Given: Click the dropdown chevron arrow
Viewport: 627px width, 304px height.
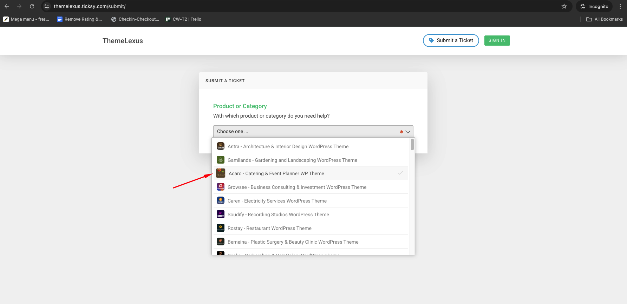Looking at the screenshot, I should coord(407,132).
